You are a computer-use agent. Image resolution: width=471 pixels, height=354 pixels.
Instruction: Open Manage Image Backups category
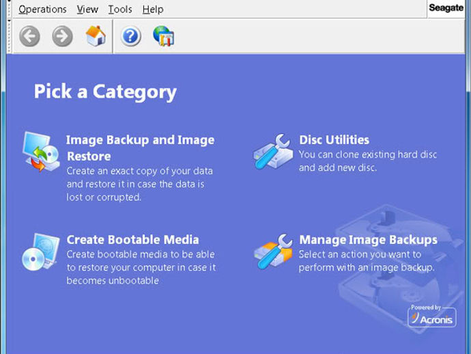[369, 240]
